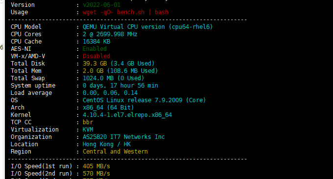Click the 570 MB/s speed value
333x179 pixels.
coord(96,174)
